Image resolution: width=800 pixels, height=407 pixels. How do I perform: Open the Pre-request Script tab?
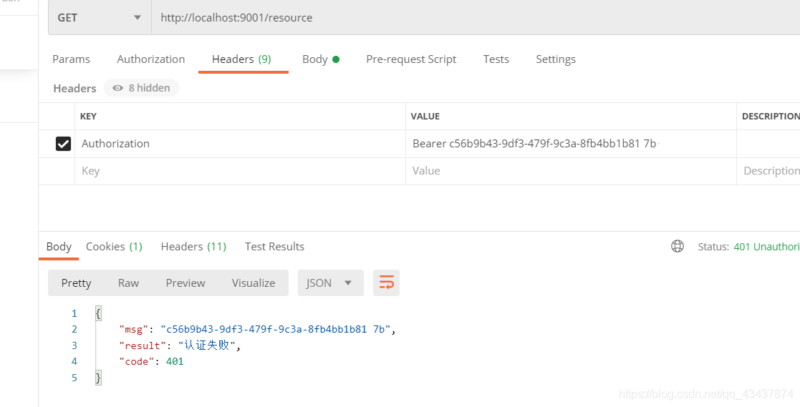pos(411,59)
